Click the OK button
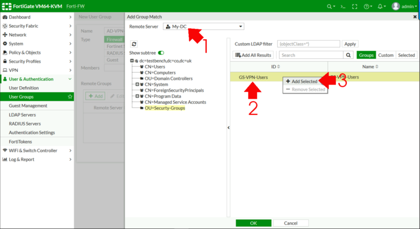The height and width of the screenshot is (229, 420). pos(253,223)
